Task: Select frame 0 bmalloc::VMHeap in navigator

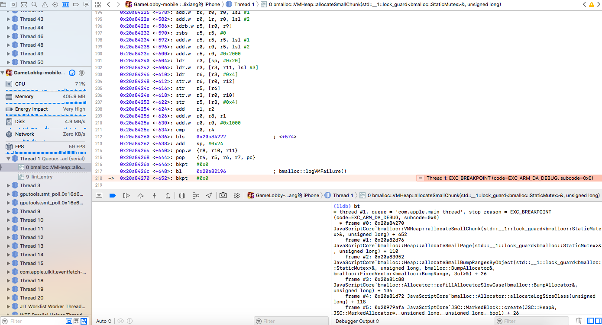Action: click(x=45, y=167)
